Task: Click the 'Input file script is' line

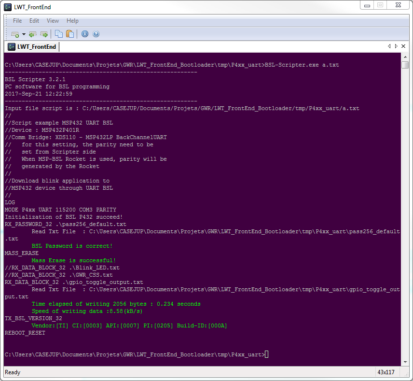Action: [182, 108]
